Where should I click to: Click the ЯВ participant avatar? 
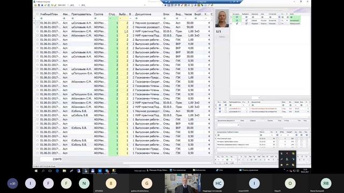click(x=326, y=183)
